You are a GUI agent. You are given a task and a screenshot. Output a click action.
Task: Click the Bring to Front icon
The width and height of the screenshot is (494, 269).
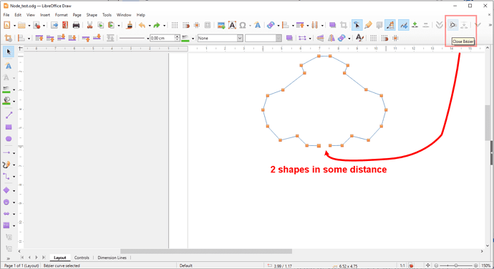pos(39,38)
